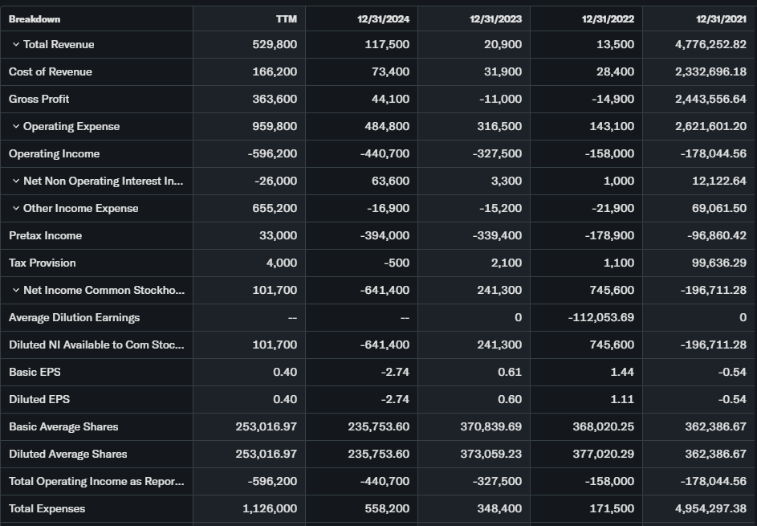Expand the Total Revenue row chevron
757x526 pixels.
tap(16, 44)
